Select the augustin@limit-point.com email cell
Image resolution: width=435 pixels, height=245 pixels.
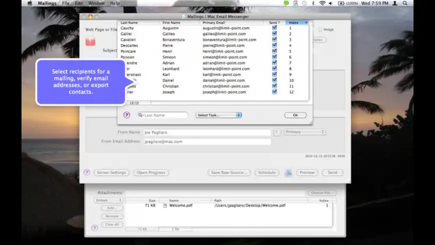click(x=226, y=28)
